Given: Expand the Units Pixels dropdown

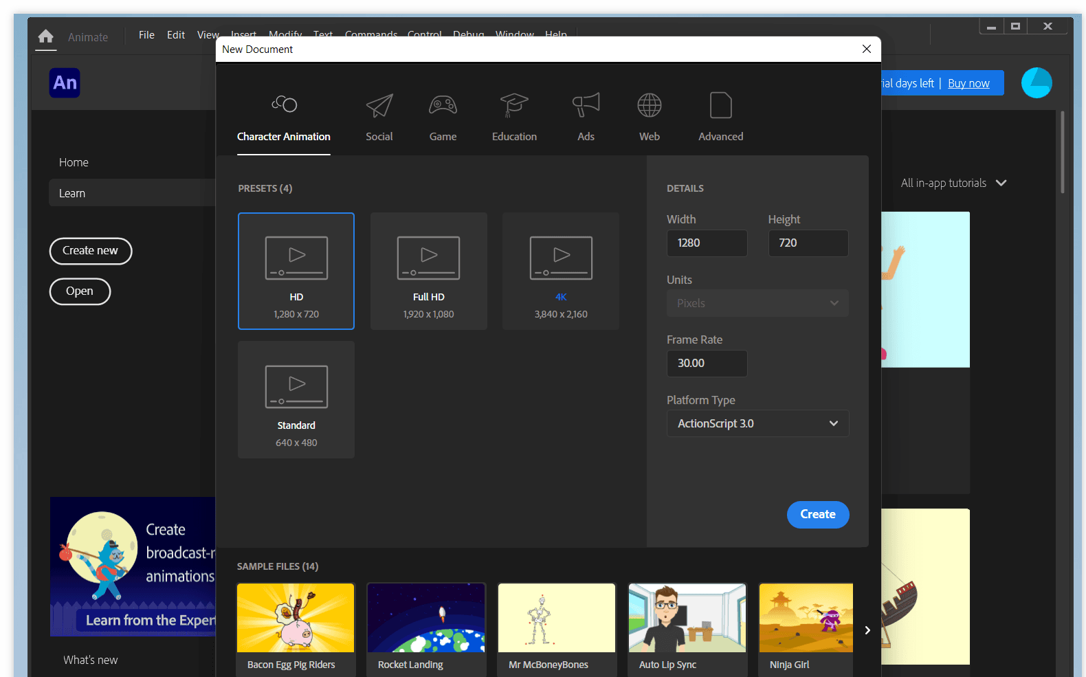Looking at the screenshot, I should tap(757, 303).
